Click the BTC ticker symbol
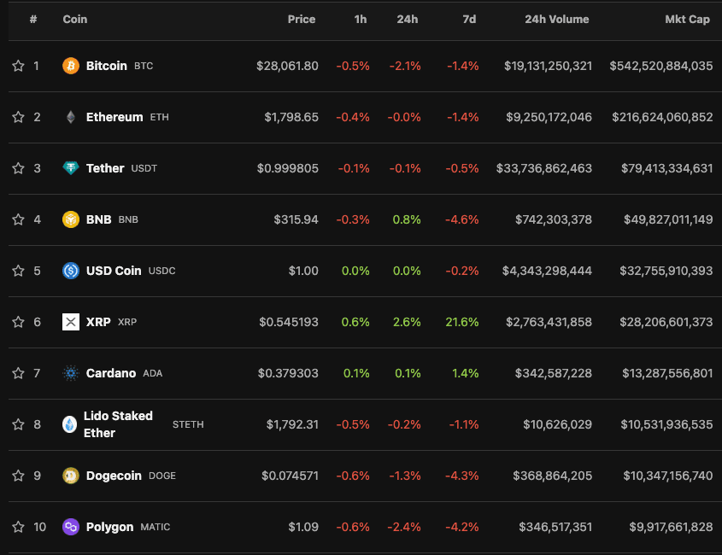The height and width of the screenshot is (555, 722). coord(144,66)
